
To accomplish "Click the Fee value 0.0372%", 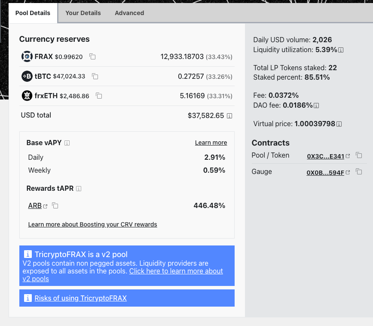I will click(x=284, y=96).
